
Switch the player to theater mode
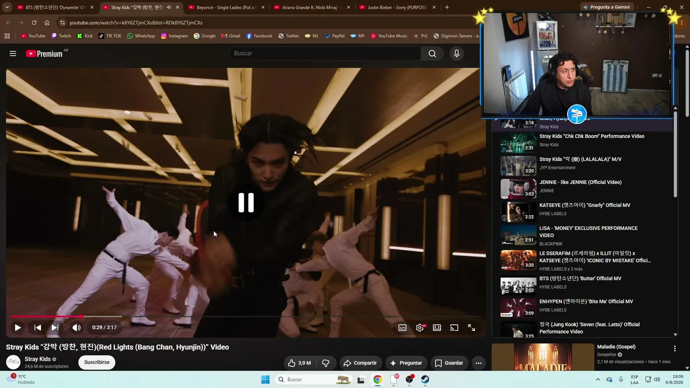coord(437,327)
